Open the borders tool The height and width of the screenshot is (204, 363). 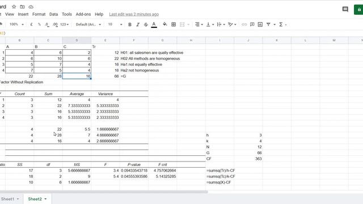(174, 24)
